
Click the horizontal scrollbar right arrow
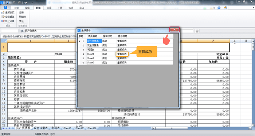pyautogui.click(x=250, y=128)
